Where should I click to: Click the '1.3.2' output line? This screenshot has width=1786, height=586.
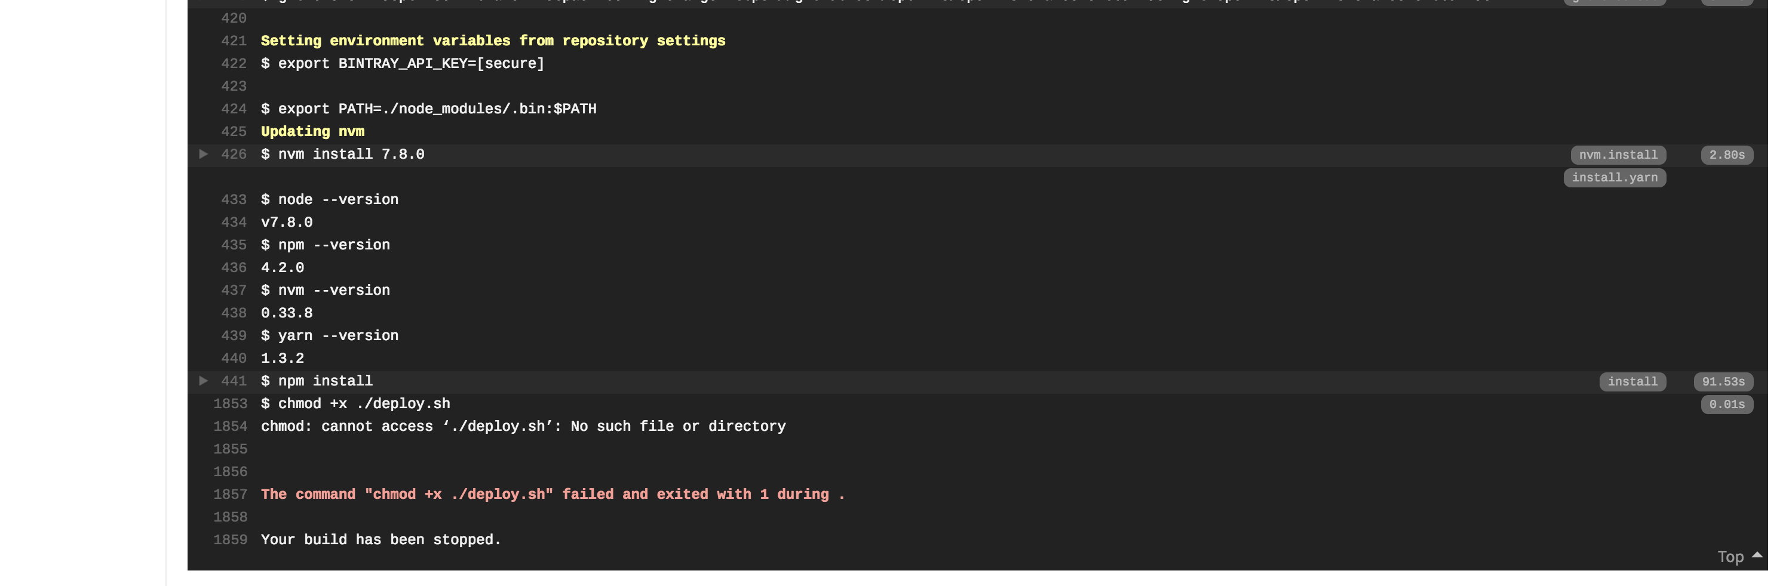click(282, 359)
